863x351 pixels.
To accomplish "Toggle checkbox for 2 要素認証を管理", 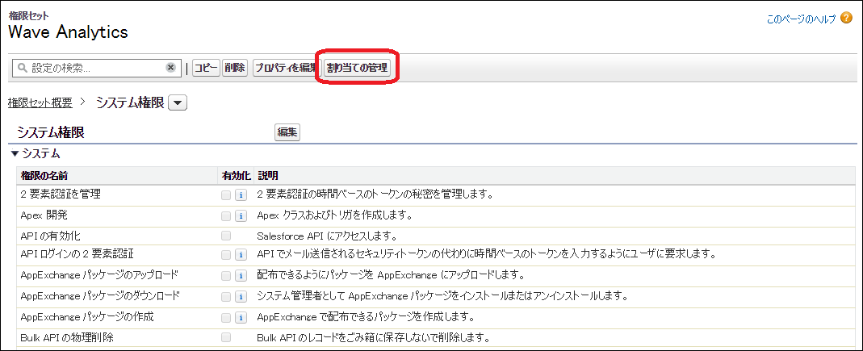I will point(226,194).
